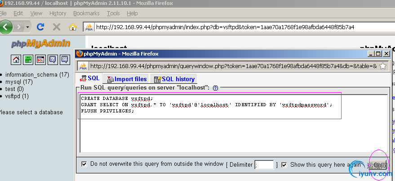Image resolution: width=395 pixels, height=181 pixels.
Task: Click the CREATE DATABASE vsftpd line
Action: click(117, 99)
